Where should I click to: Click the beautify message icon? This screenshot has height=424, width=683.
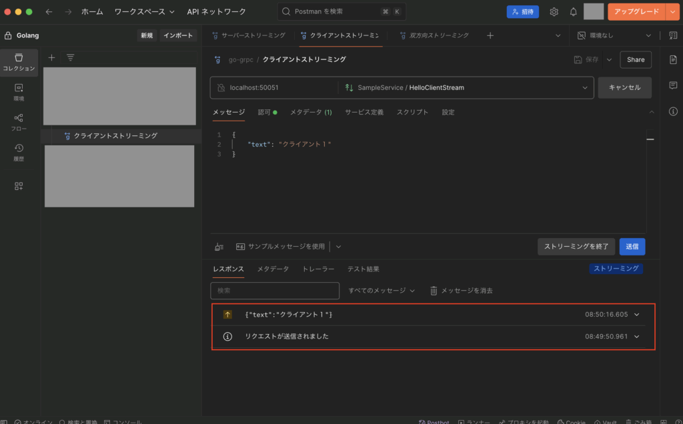click(x=219, y=247)
